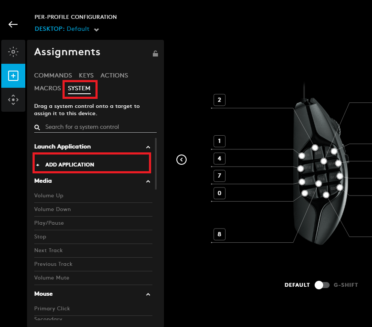
Task: Open the sensitivity DPI crosshair icon
Action: point(13,100)
